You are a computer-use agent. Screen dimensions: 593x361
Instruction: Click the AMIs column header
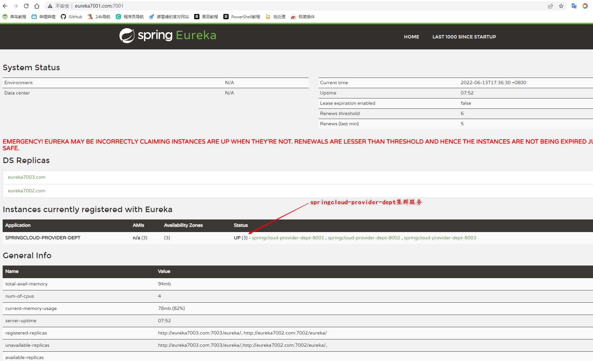(x=138, y=225)
